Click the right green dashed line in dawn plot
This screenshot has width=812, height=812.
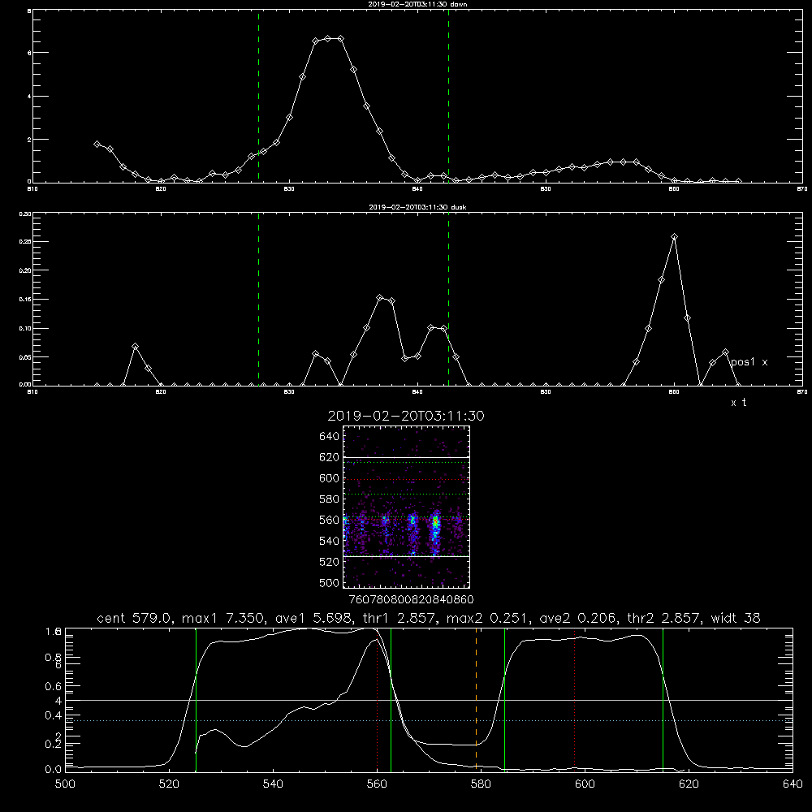[448, 96]
